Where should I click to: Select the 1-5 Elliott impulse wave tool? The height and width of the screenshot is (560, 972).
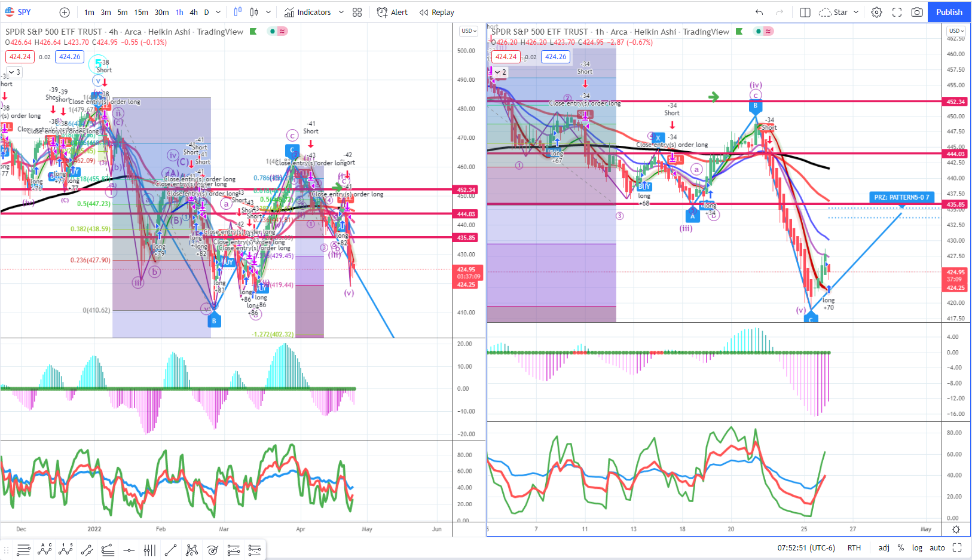pyautogui.click(x=66, y=550)
